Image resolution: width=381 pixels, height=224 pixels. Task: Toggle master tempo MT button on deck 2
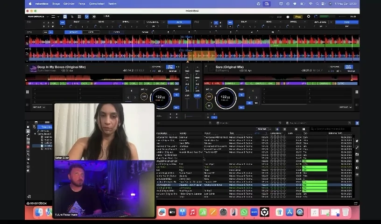(x=241, y=107)
